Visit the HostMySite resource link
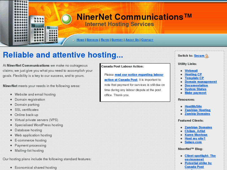 coord(193,106)
